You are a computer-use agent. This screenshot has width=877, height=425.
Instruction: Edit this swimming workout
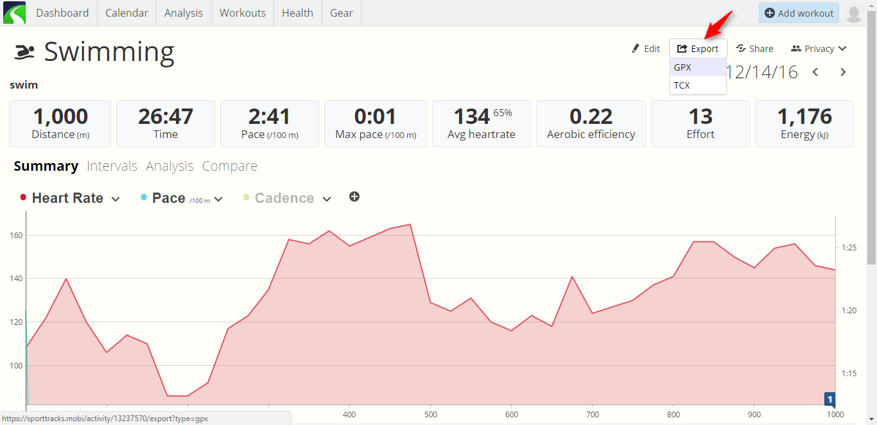pos(646,49)
